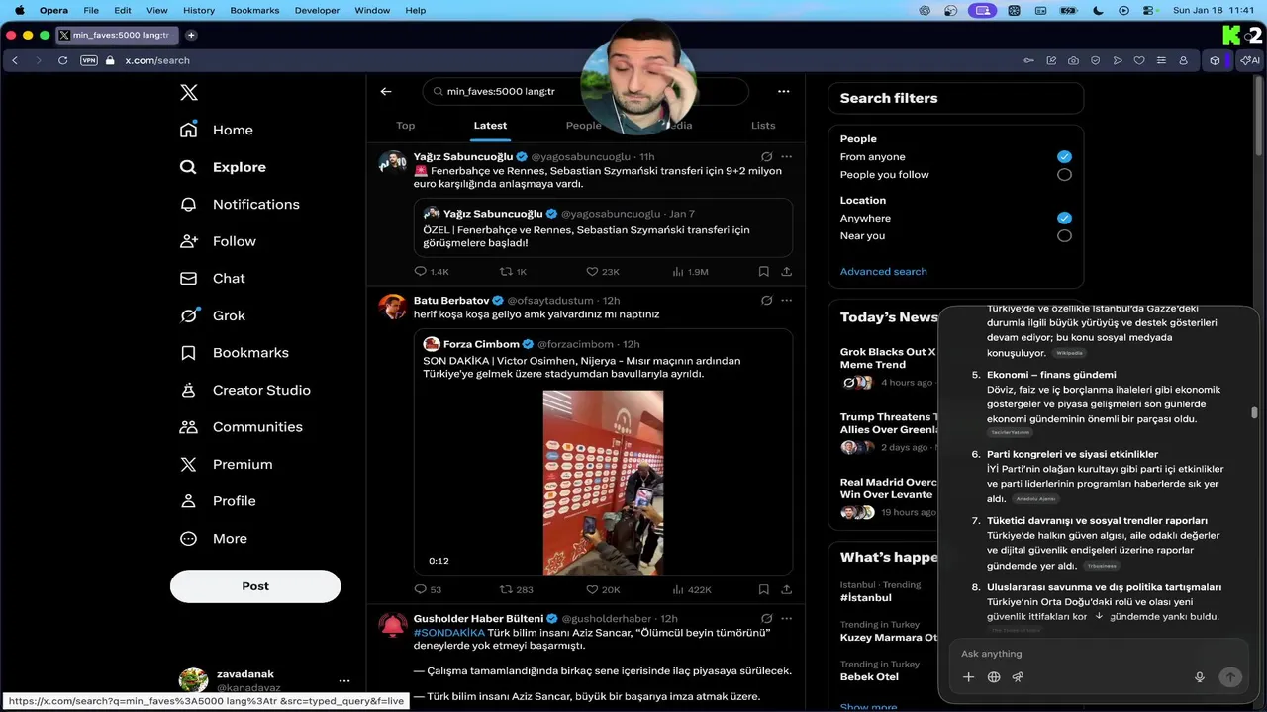Click the Communities icon in the sidebar
This screenshot has height=712, width=1267.
click(188, 427)
